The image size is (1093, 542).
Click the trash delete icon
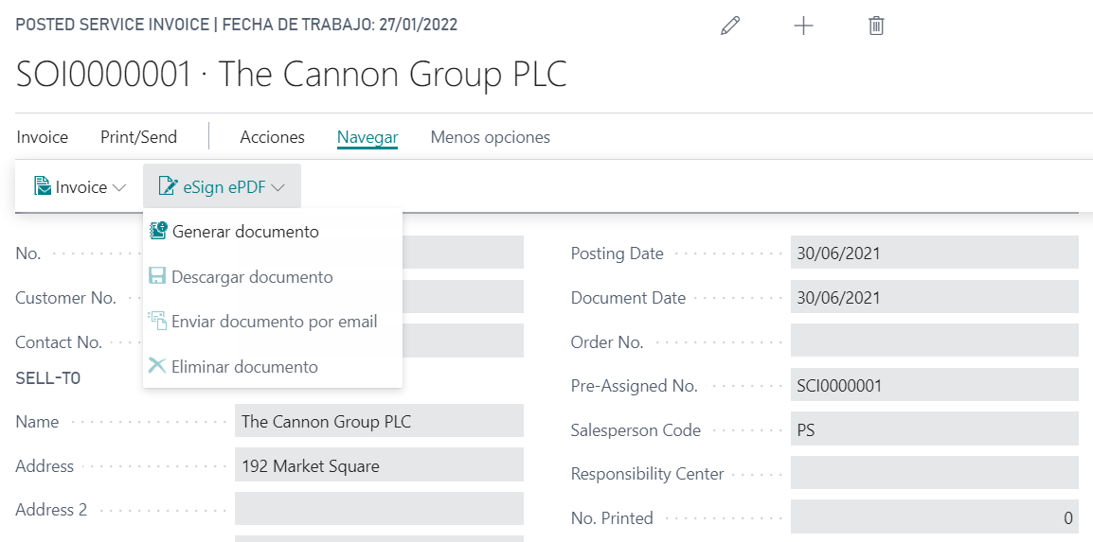[x=876, y=26]
